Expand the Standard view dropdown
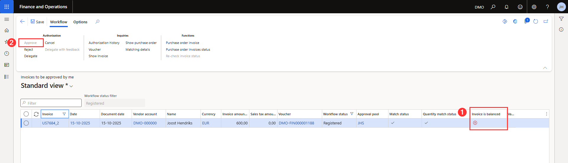 (71, 86)
